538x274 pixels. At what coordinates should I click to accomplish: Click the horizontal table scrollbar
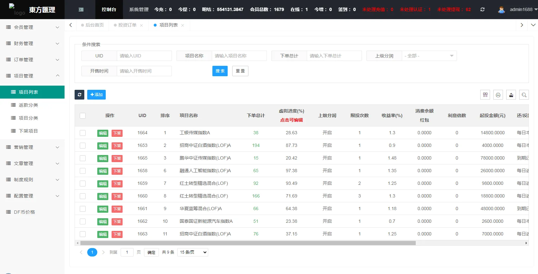coord(248,243)
